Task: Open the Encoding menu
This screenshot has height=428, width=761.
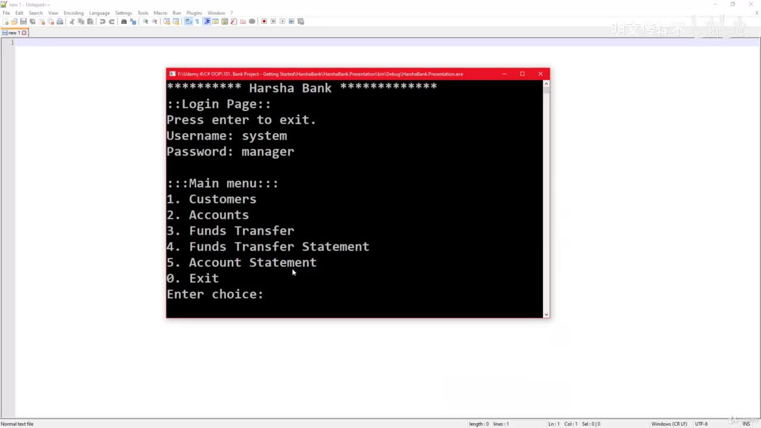Action: (x=74, y=12)
